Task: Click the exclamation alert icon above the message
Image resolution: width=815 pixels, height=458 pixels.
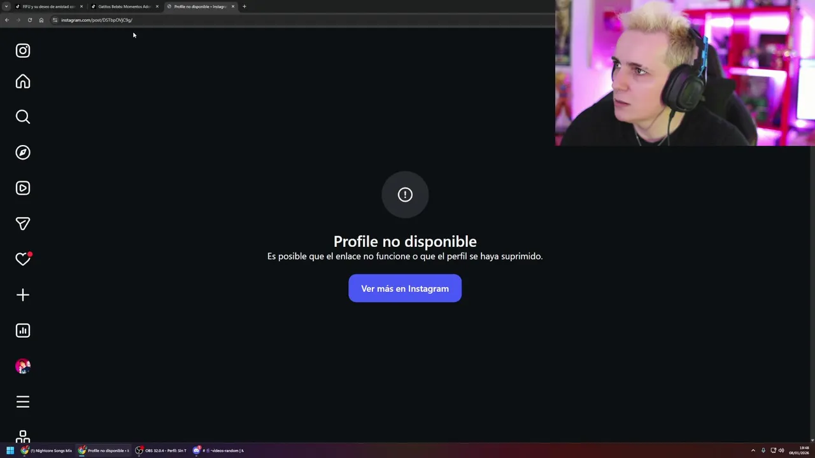Action: (x=405, y=195)
